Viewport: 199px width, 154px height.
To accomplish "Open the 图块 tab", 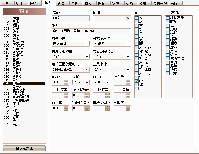I will tap(145, 3).
